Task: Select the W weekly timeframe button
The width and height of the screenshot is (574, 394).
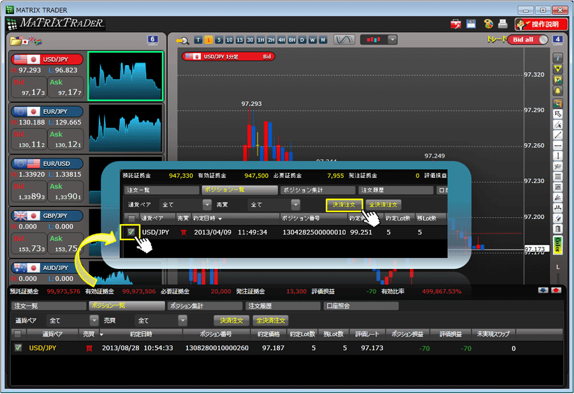Action: (313, 40)
